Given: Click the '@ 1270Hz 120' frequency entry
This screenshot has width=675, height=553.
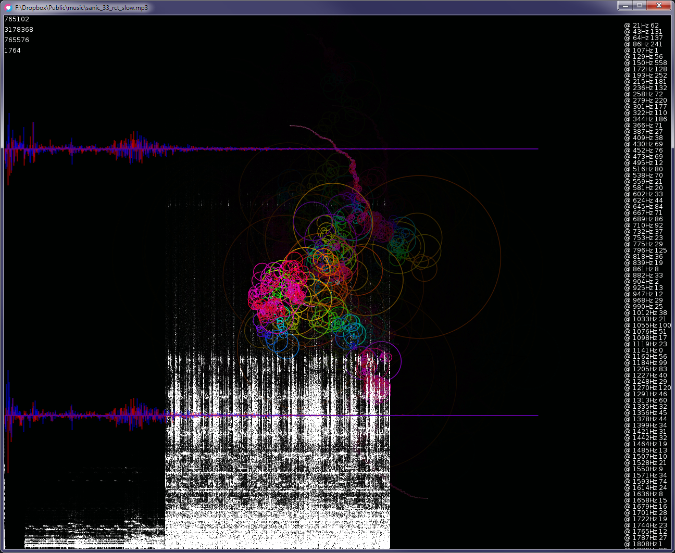Looking at the screenshot, I should [x=648, y=388].
